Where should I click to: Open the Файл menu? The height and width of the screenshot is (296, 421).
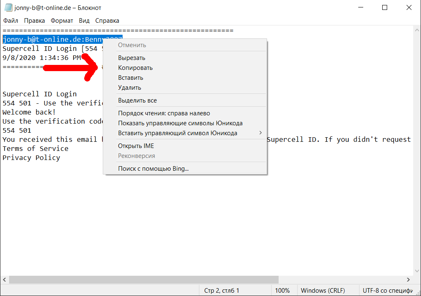pos(11,21)
